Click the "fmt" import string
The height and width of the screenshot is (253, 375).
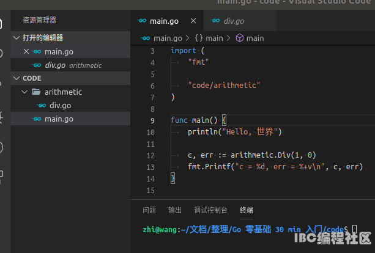point(198,62)
